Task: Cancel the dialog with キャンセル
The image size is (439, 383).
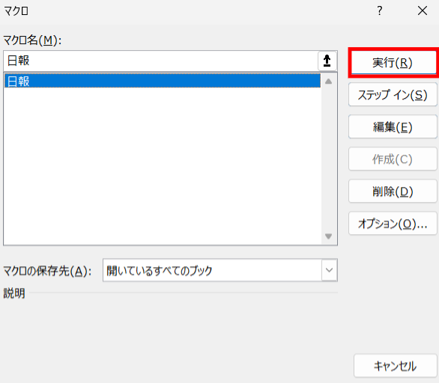Action: pyautogui.click(x=395, y=366)
